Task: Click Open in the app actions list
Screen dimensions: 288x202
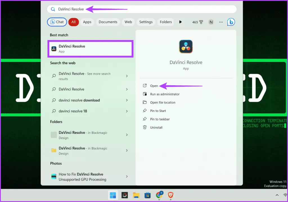Action: [154, 86]
